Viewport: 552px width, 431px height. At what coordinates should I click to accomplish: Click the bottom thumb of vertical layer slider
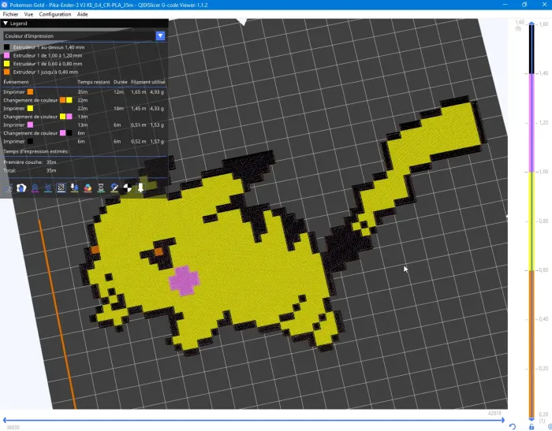tap(531, 419)
